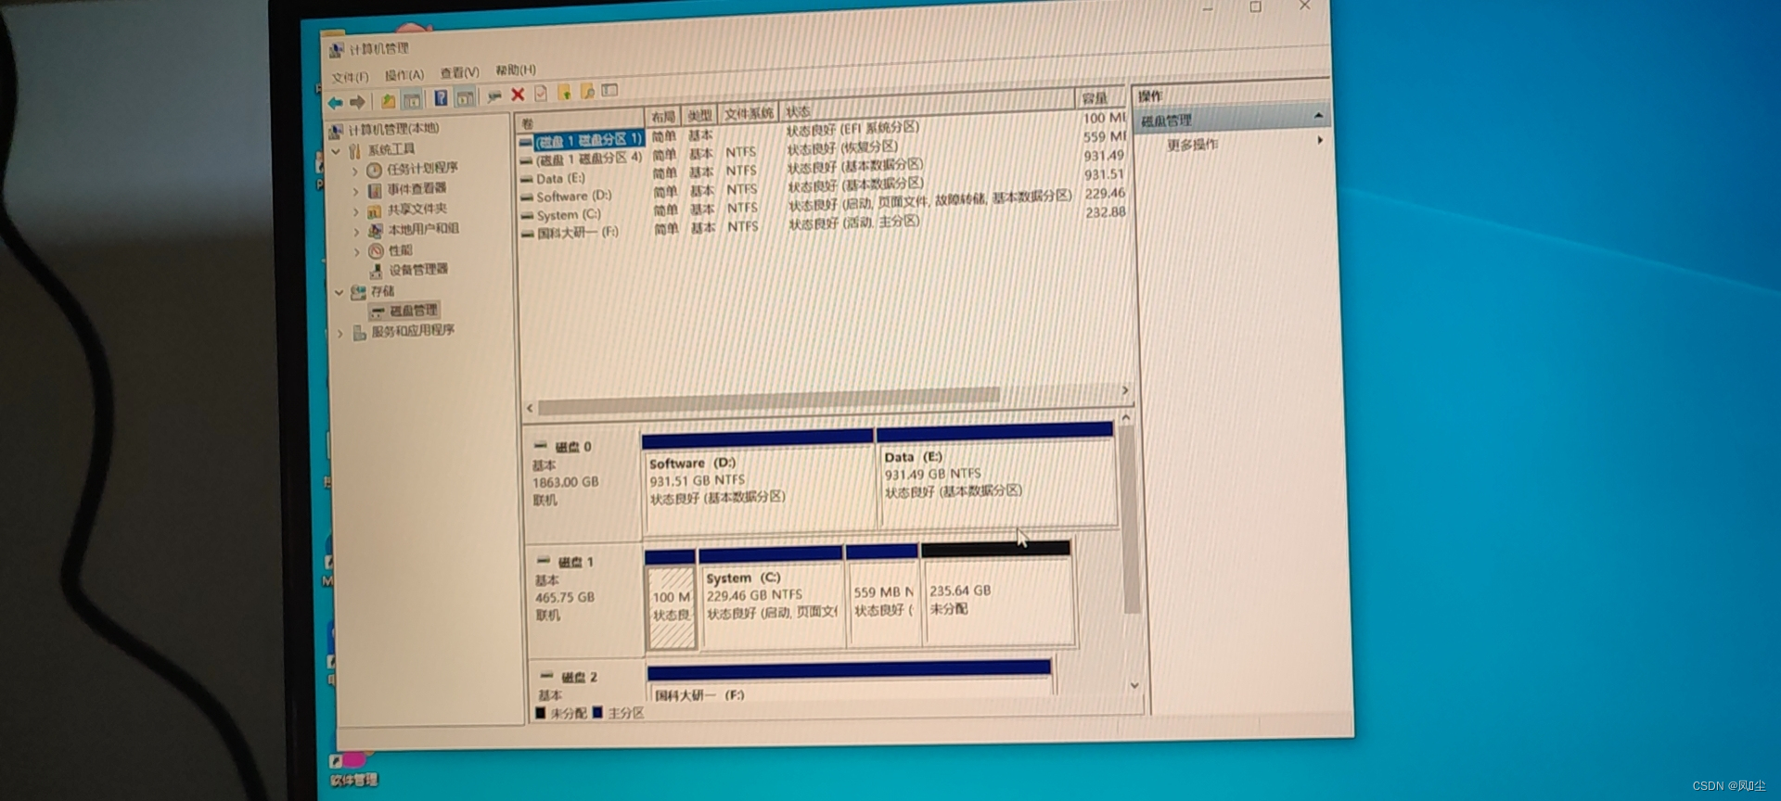Sort by the 文件系统 column header

749,113
